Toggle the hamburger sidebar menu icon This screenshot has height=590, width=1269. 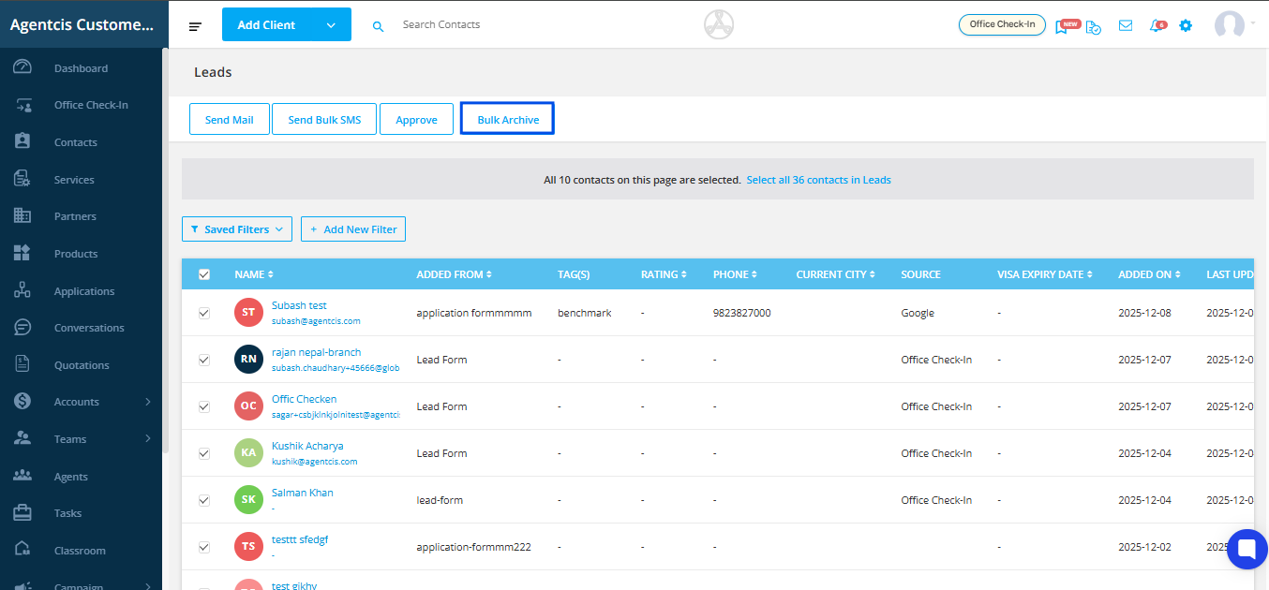[195, 26]
